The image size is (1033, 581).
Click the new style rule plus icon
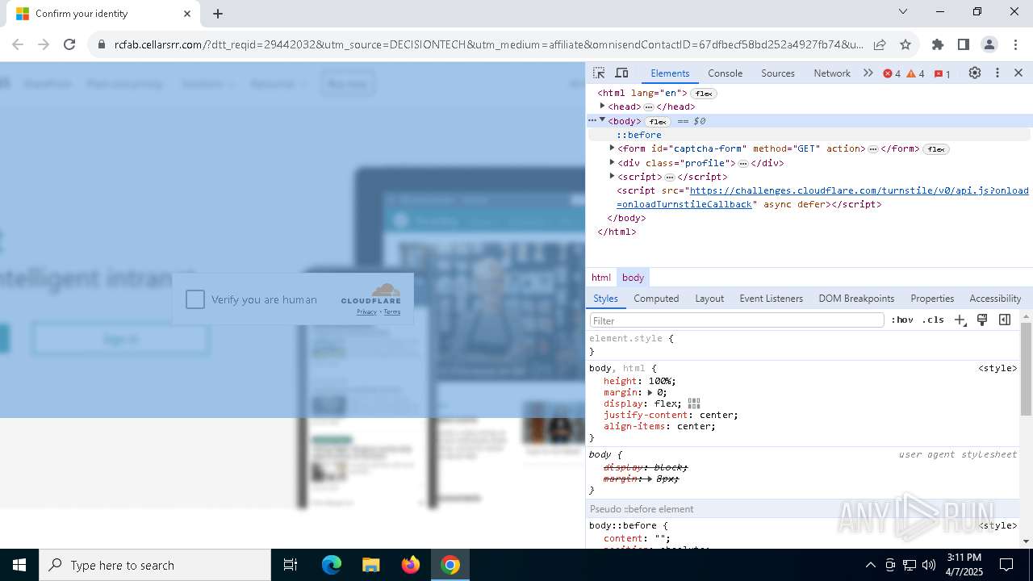tap(960, 320)
